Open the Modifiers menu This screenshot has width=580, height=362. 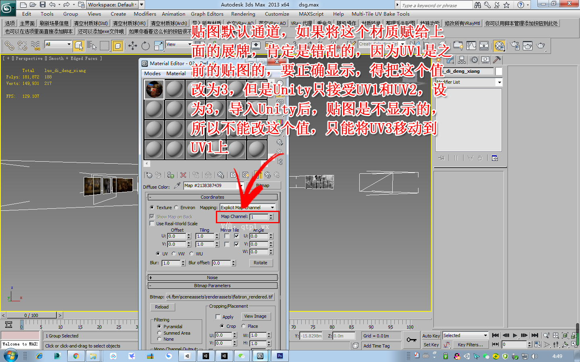click(x=145, y=14)
